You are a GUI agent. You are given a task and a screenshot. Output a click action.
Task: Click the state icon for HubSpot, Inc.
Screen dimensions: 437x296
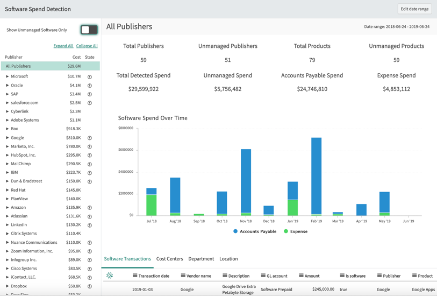click(x=90, y=156)
